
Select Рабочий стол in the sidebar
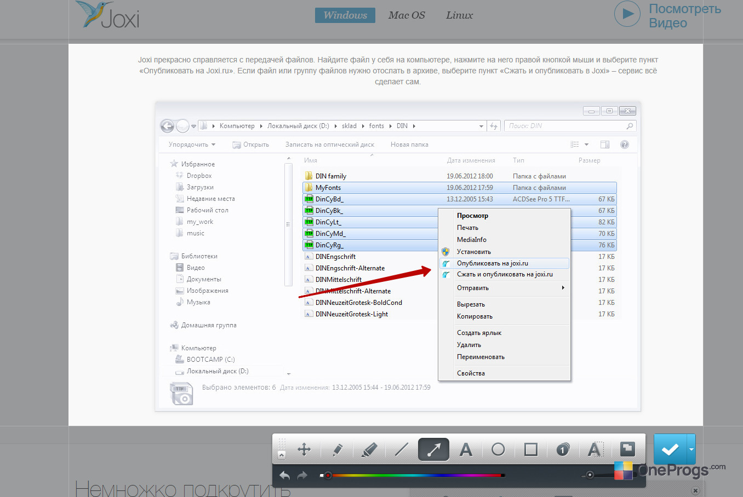207,210
